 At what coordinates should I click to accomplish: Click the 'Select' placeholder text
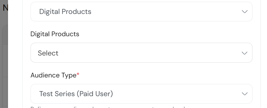[x=48, y=53]
